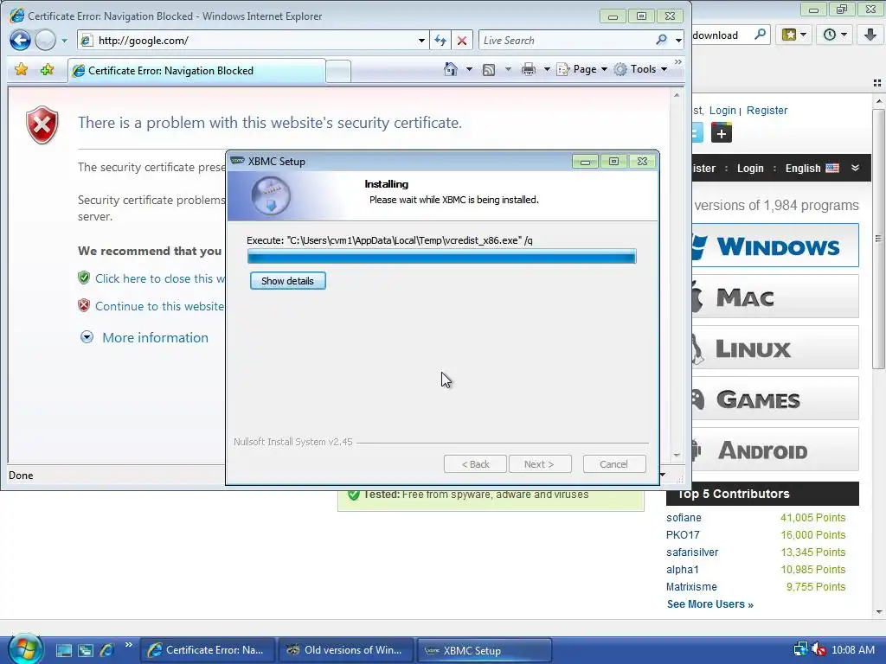
Task: Click the Register link
Action: 767,111
